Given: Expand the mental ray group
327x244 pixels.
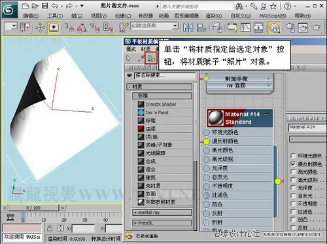Looking at the screenshot, I should tap(162, 213).
